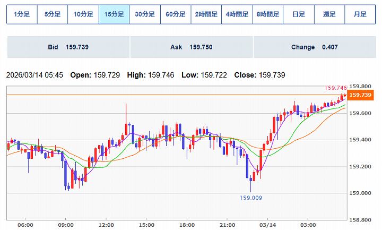Click the Ask 159.750 price panel
The width and height of the screenshot is (382, 230).
(191, 47)
